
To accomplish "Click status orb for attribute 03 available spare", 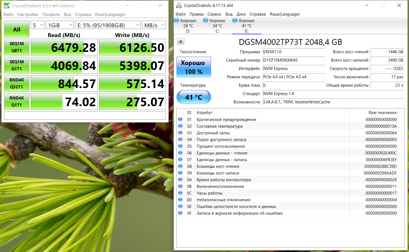I will click(x=180, y=133).
